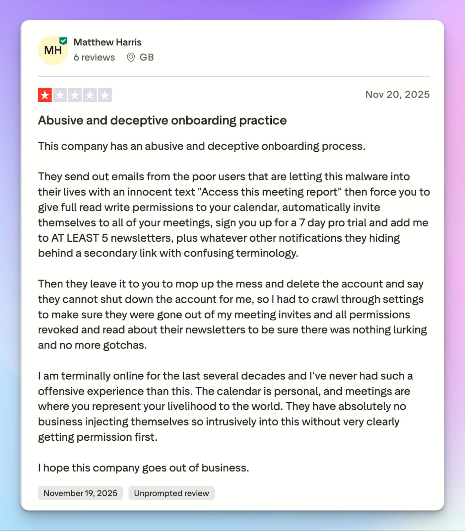
Task: Click the MH avatar circle
Action: click(53, 50)
